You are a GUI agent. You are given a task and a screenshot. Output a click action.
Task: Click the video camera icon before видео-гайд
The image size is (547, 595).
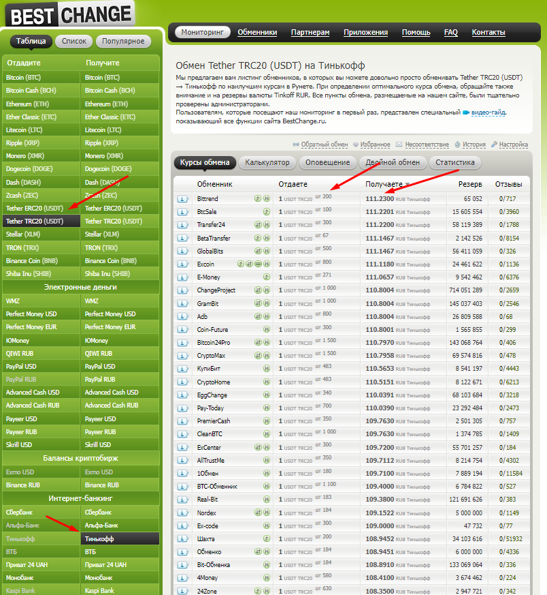point(466,112)
